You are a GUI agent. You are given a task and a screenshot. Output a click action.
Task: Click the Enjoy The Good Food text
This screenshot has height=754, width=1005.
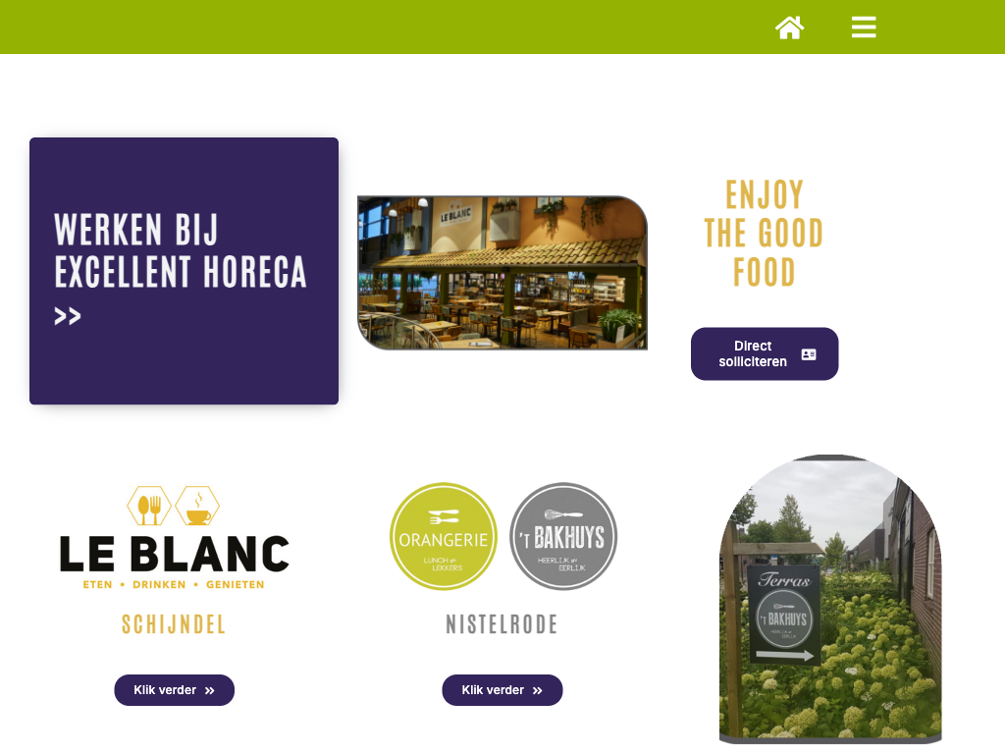(x=764, y=234)
